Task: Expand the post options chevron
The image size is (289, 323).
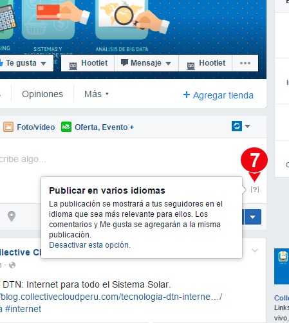Action: [x=255, y=250]
